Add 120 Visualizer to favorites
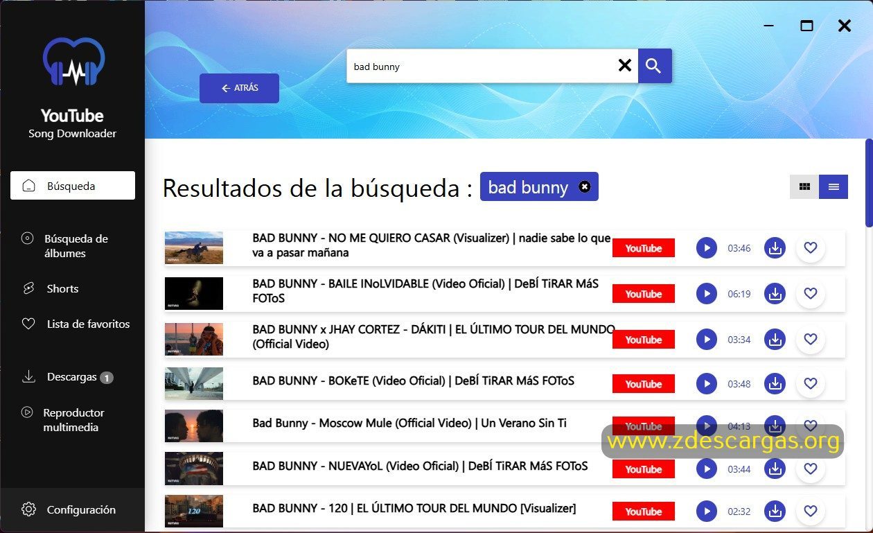 click(811, 512)
